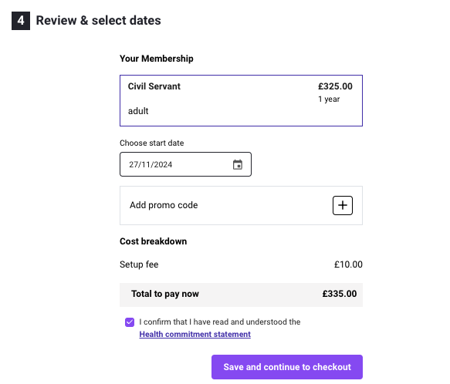Screen dimensions: 450x384
Task: Focus the start date input field
Action: coord(185,164)
